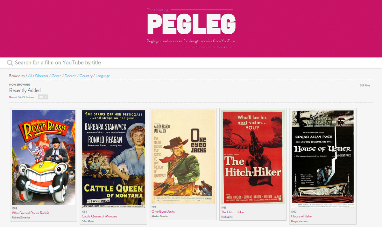This screenshot has width=382, height=227.
Task: Open The Hitch-Hiker title link
Action: 233,212
